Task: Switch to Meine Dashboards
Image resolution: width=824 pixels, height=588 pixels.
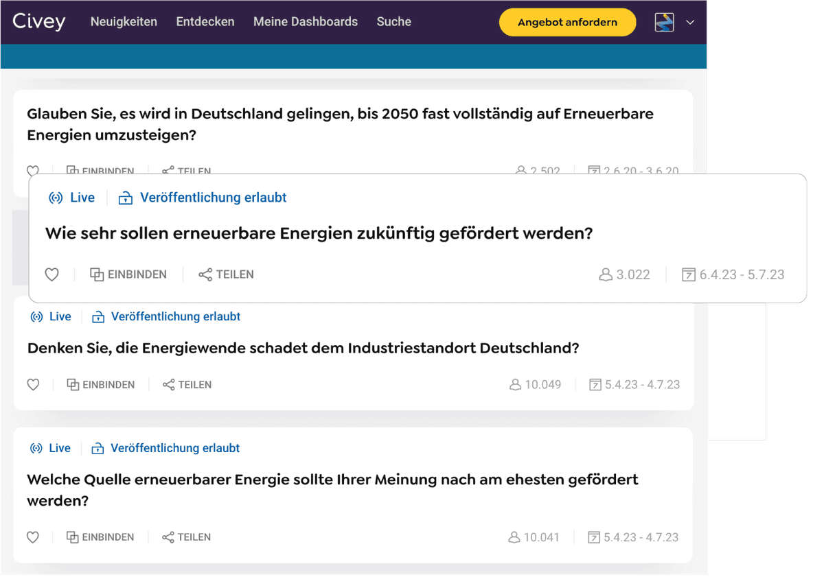Action: [305, 21]
